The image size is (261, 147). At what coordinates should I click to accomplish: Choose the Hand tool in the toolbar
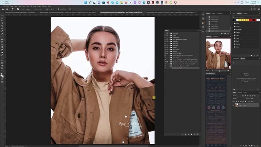[x=2, y=65]
